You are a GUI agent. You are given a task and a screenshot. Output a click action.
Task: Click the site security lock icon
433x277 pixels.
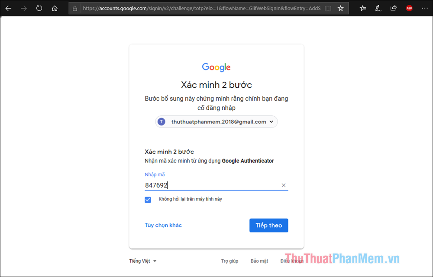tap(75, 8)
